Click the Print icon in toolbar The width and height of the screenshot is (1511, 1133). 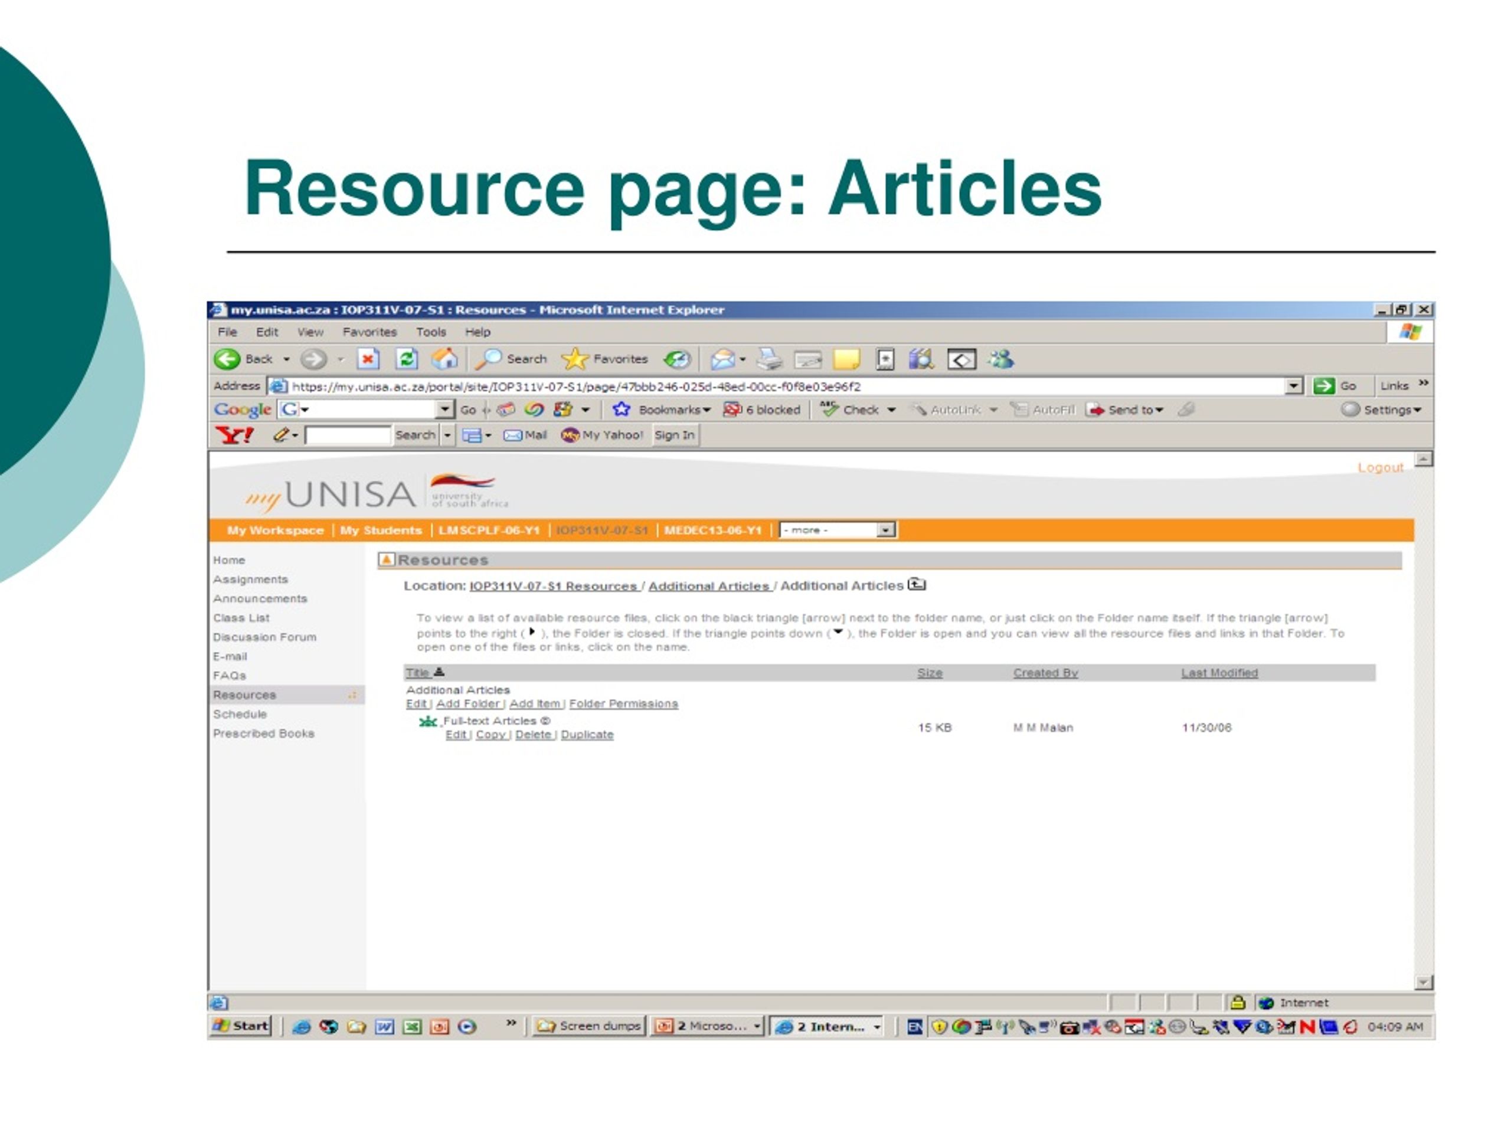770,359
